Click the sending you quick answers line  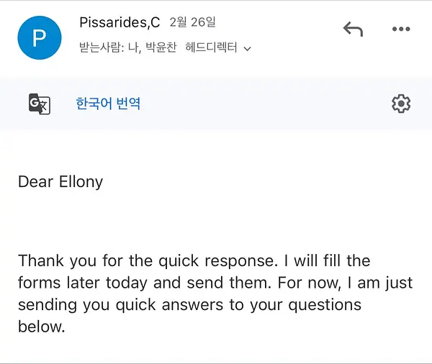(189, 305)
